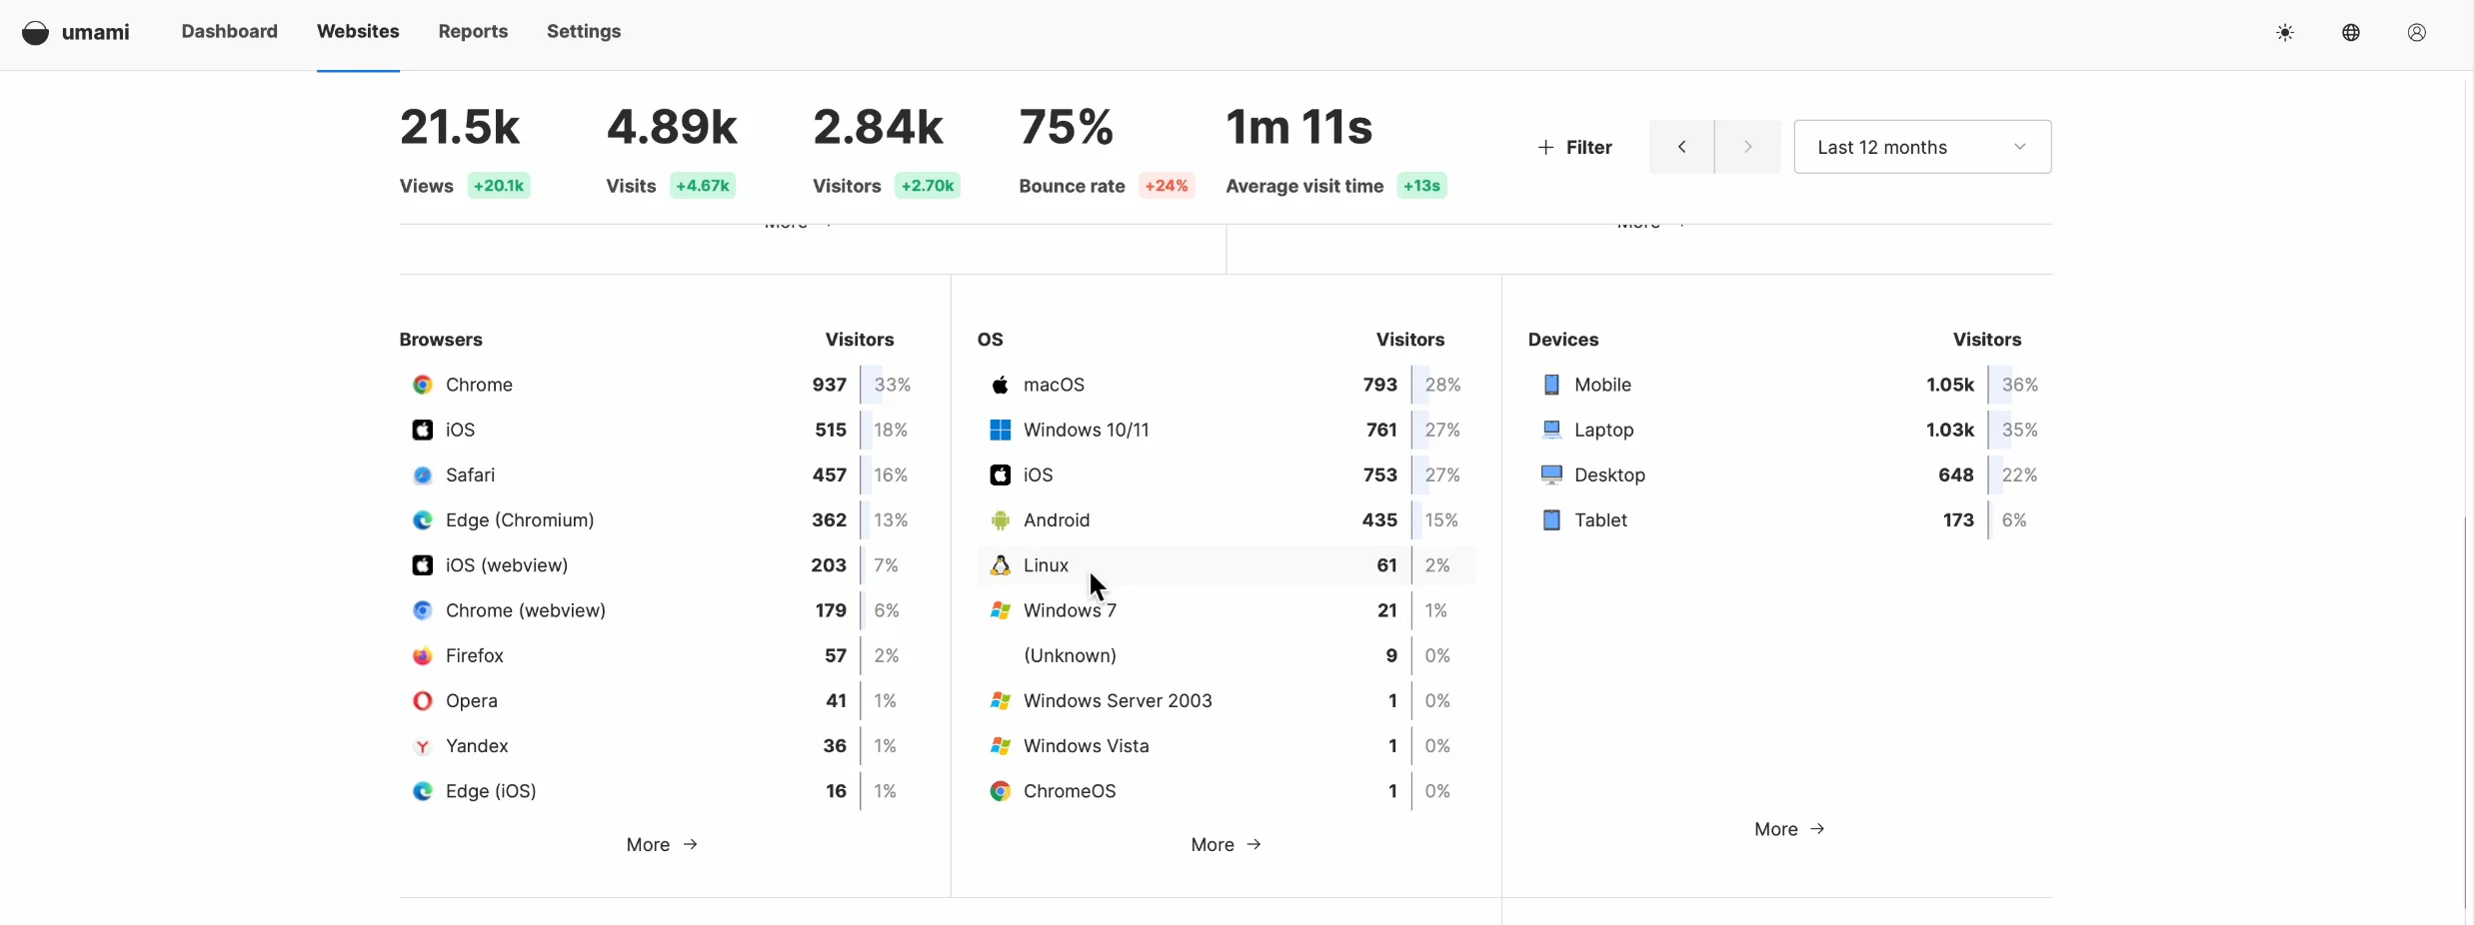Image resolution: width=2475 pixels, height=925 pixels.
Task: Click the Chrome (webview) icon
Action: click(x=423, y=610)
